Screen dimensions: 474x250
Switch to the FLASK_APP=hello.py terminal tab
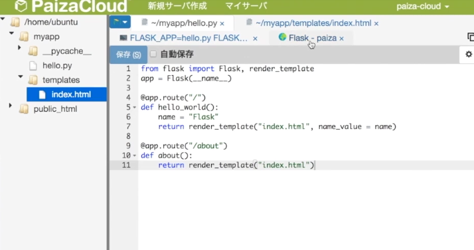tap(189, 38)
